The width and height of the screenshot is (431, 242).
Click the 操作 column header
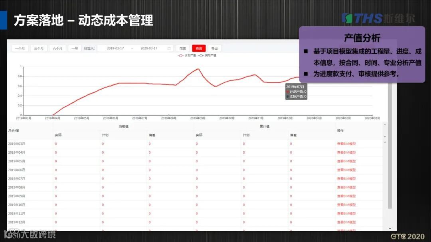click(x=340, y=131)
